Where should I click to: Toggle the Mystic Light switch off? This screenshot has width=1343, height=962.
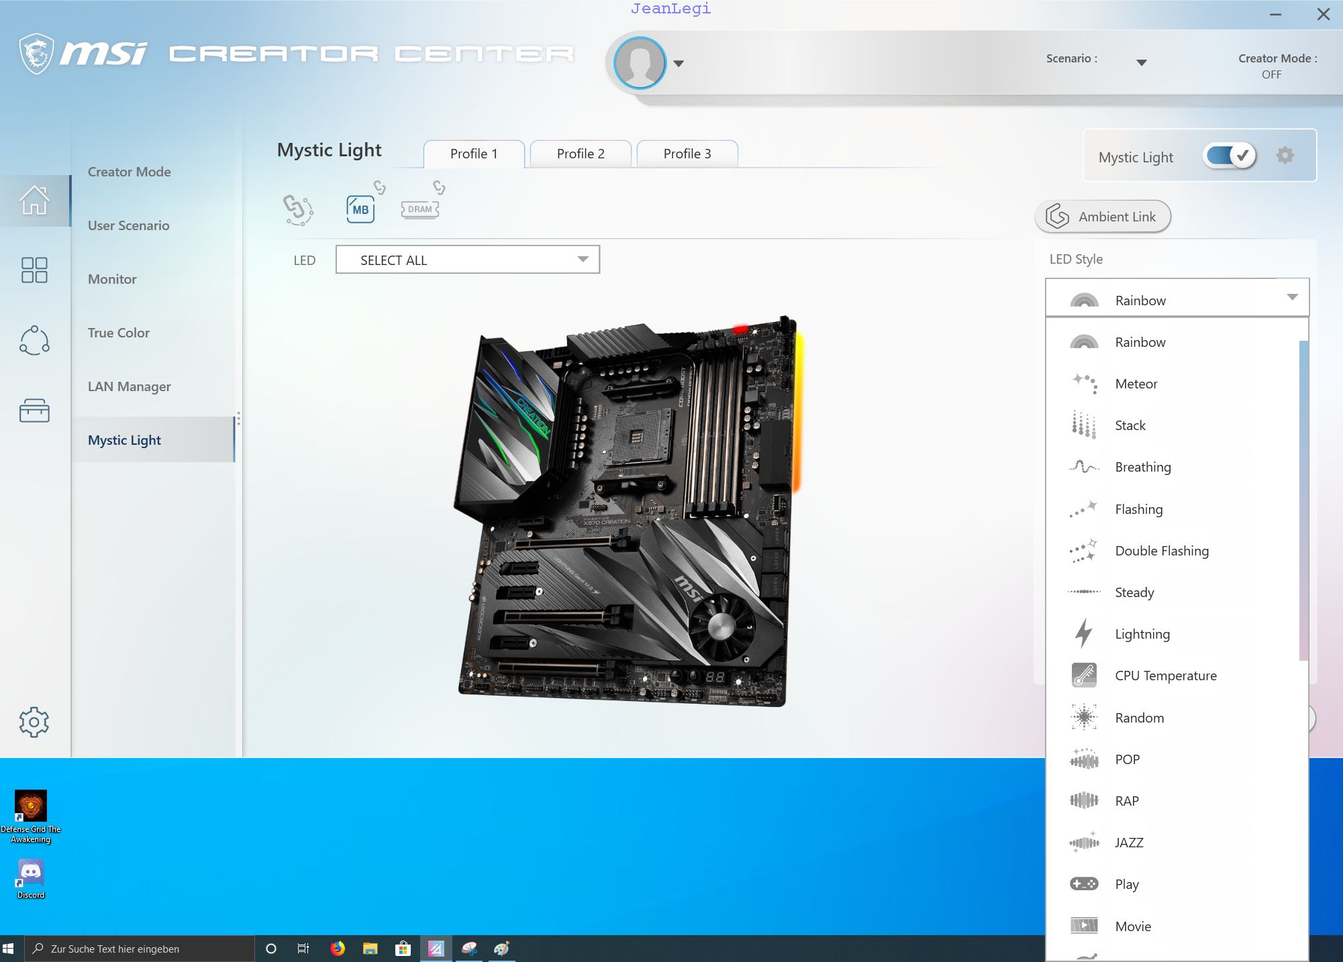coord(1230,156)
